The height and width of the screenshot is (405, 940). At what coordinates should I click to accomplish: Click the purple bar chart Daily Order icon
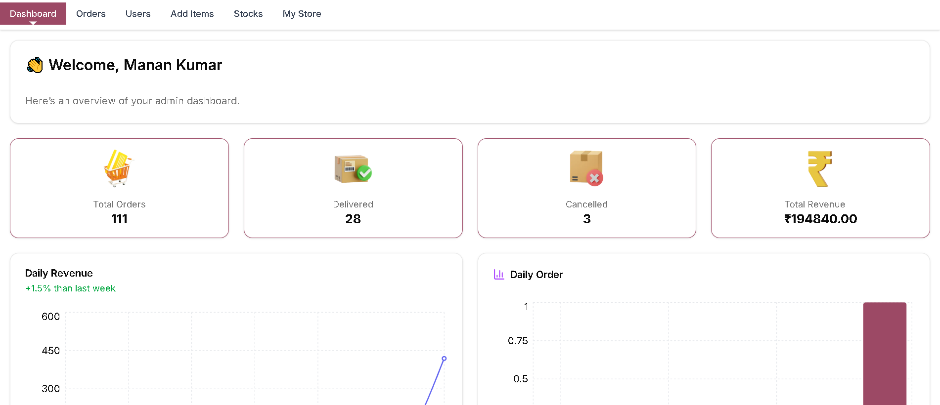tap(499, 275)
